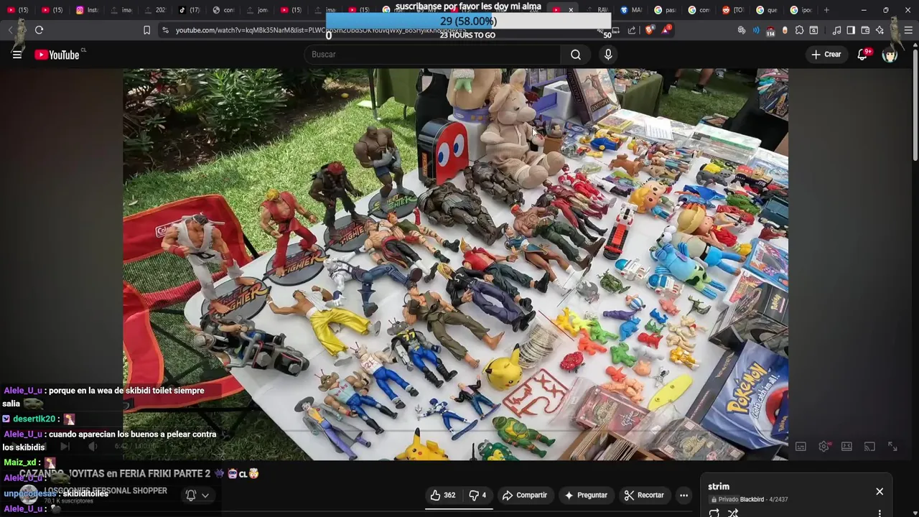Open the YouTube account avatar menu
This screenshot has height=517, width=919.
890,55
